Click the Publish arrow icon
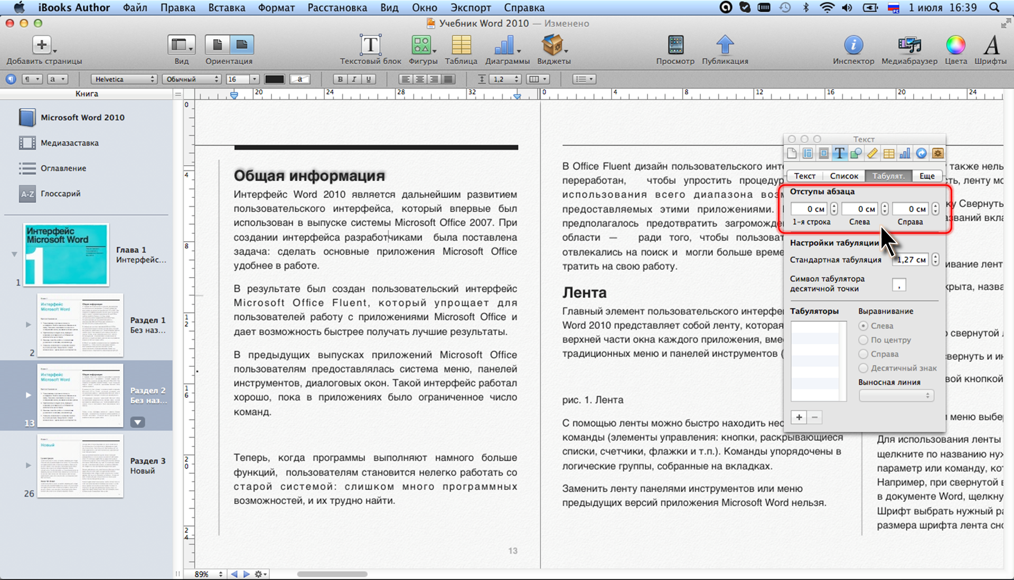The width and height of the screenshot is (1014, 580). pyautogui.click(x=725, y=45)
